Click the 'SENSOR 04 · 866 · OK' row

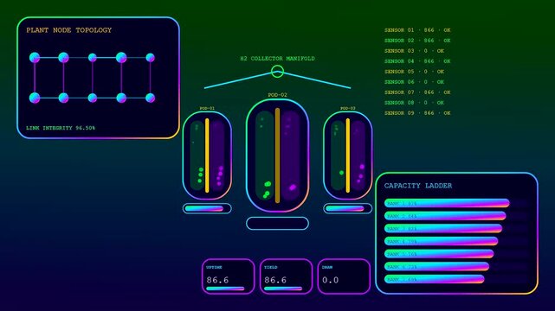click(417, 61)
